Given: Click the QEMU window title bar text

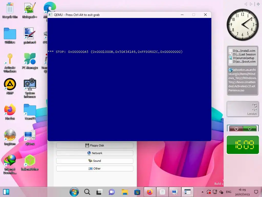Looking at the screenshot, I should tap(77, 15).
